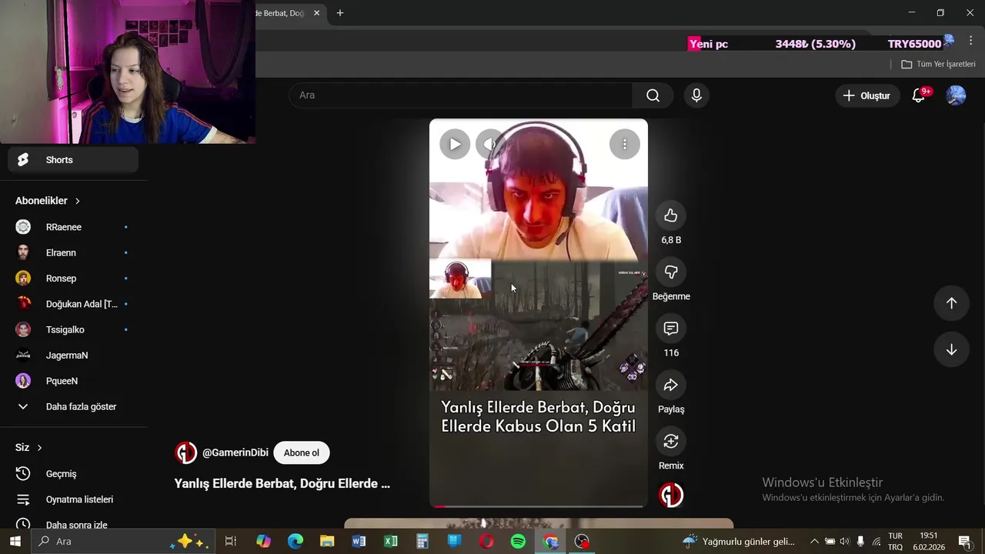This screenshot has height=554, width=985.
Task: Open Spotify from taskbar
Action: [518, 542]
